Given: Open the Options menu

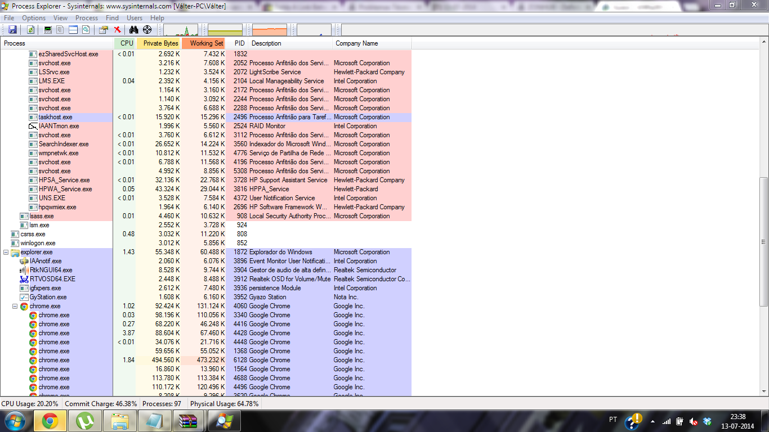Looking at the screenshot, I should (34, 18).
